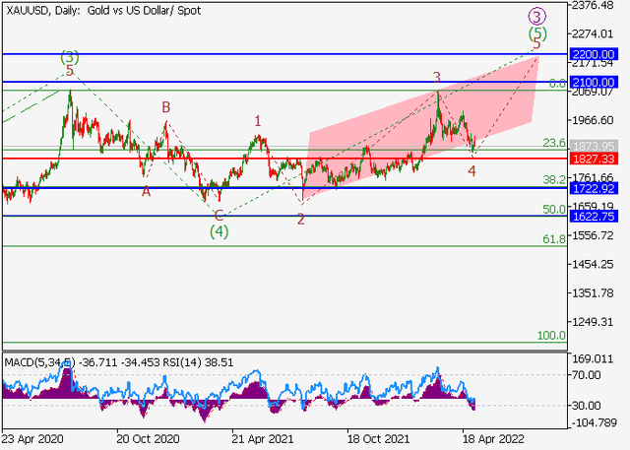
Task: Select the 38.2 Fibonacci level label
Action: [x=554, y=181]
